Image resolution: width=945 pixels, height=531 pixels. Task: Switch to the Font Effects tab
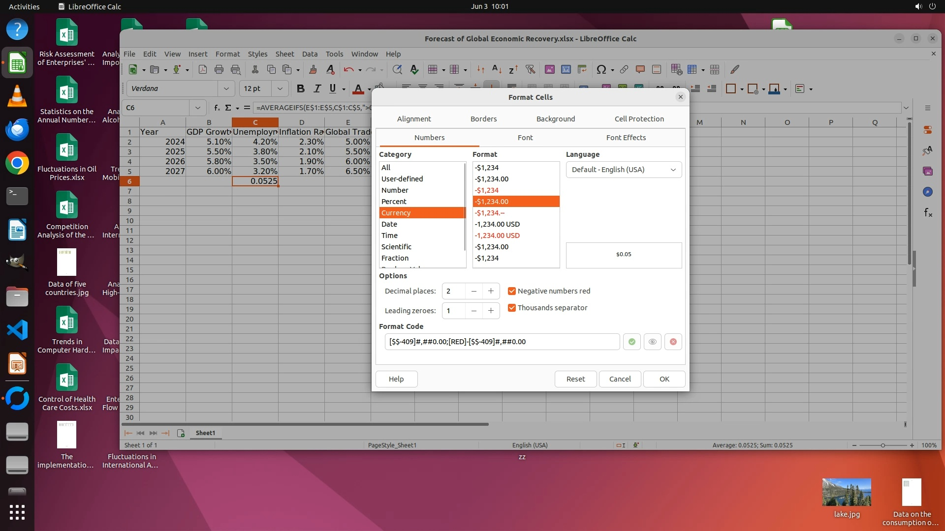[626, 138]
